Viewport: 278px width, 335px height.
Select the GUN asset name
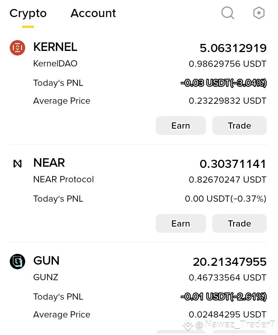pos(46,261)
